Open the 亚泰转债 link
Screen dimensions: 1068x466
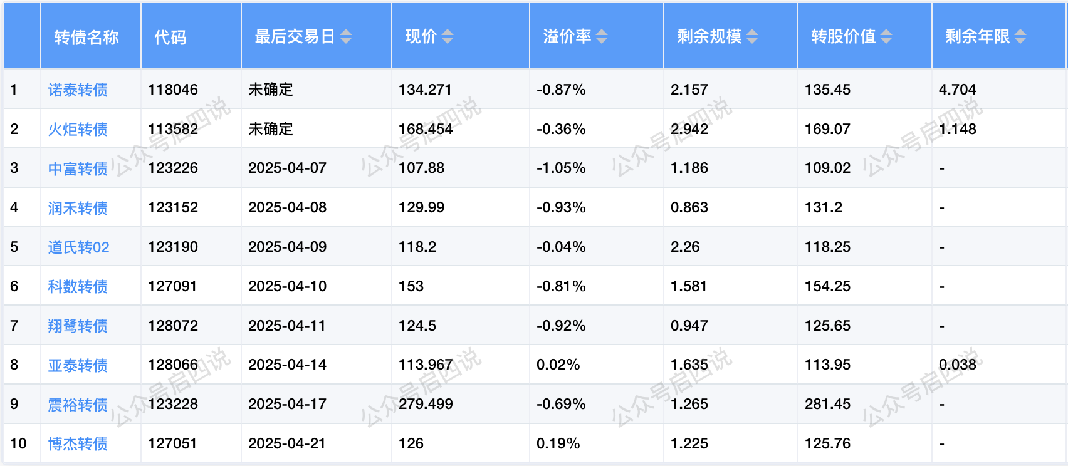pos(78,365)
